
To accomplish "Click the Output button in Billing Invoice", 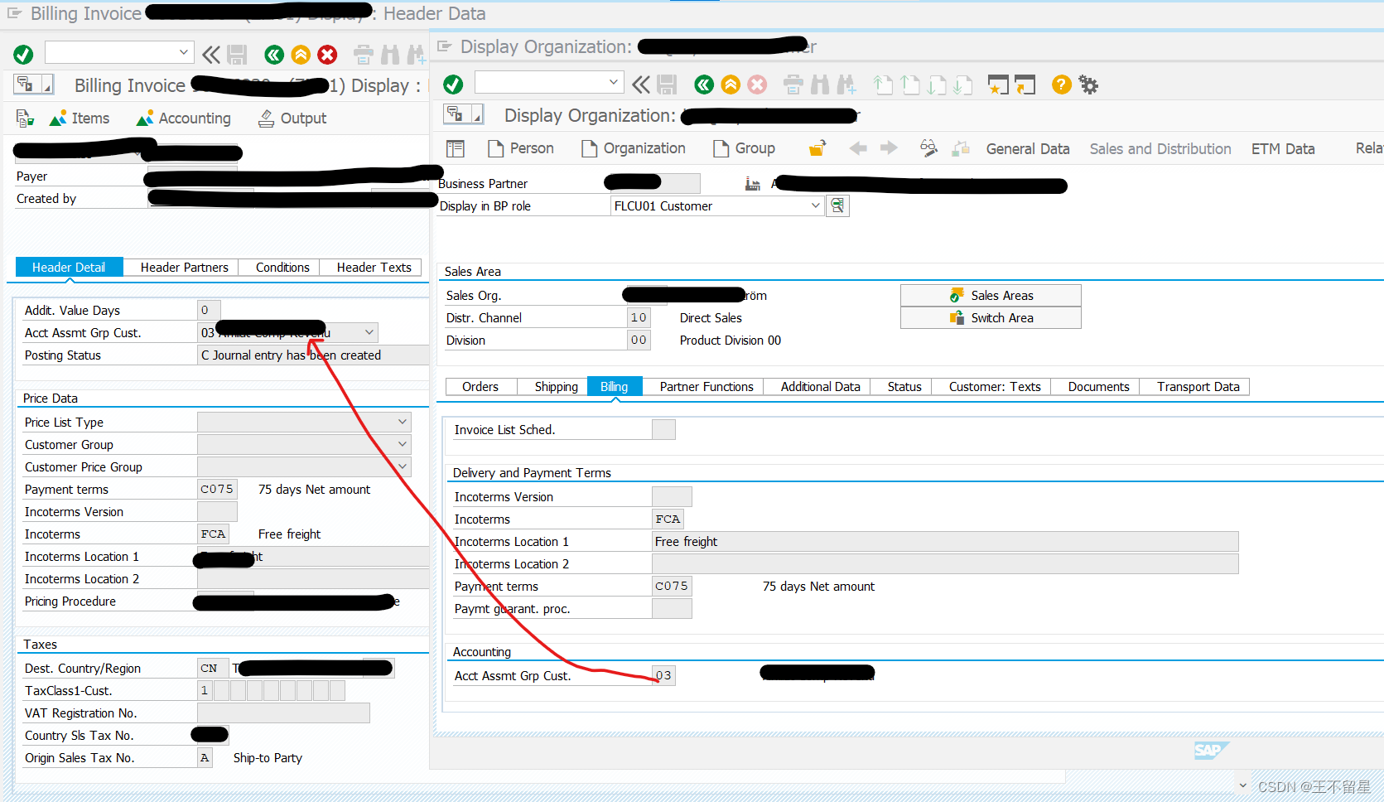I will [x=293, y=118].
